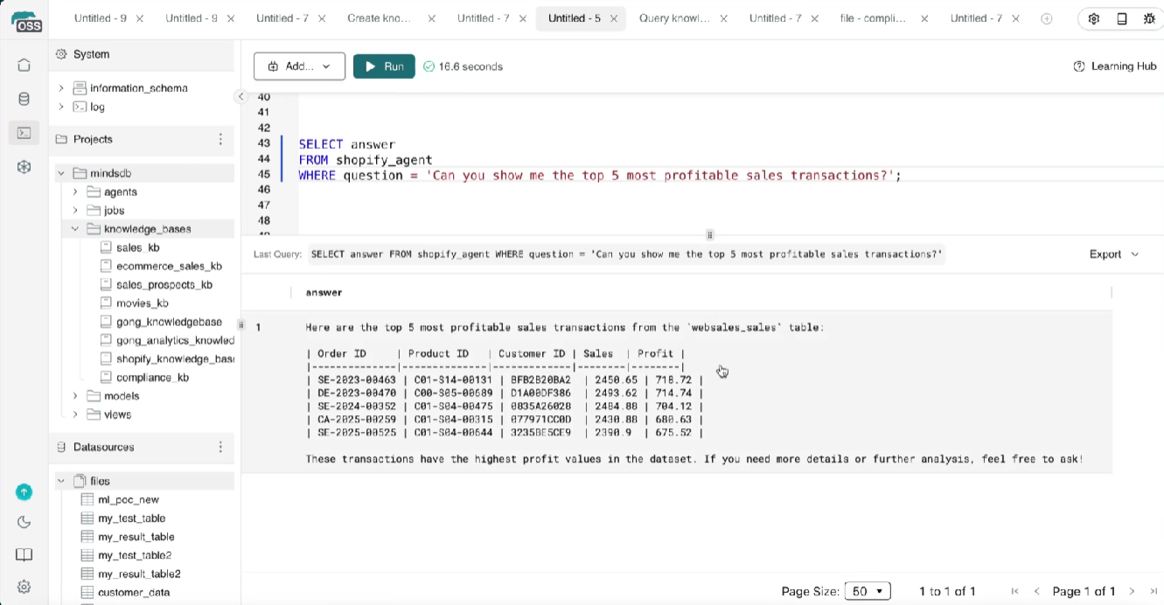Select the my_test_table file
This screenshot has width=1164, height=605.
tap(131, 518)
